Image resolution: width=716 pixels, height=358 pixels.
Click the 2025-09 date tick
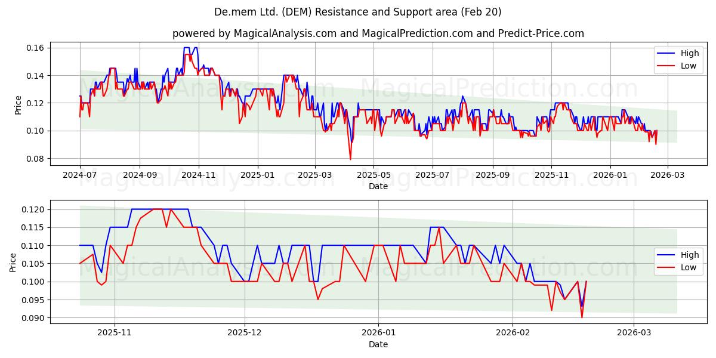[492, 175]
